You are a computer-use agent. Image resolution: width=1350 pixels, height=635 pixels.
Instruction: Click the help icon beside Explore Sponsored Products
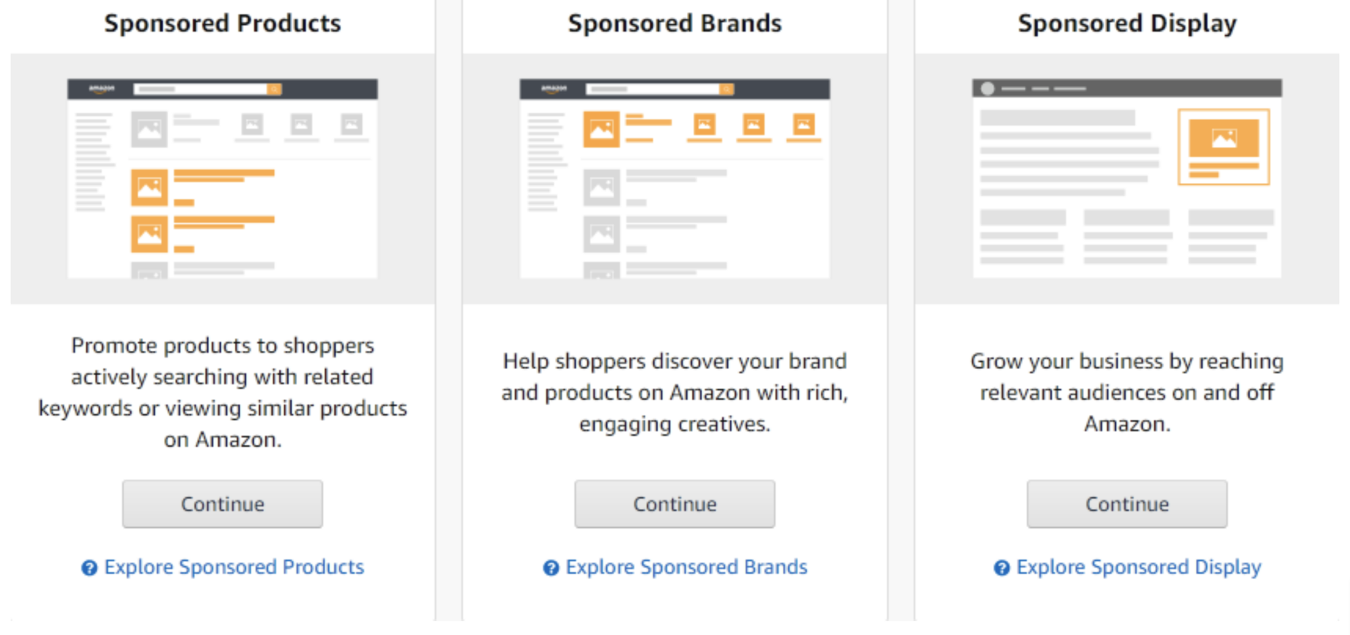point(90,567)
